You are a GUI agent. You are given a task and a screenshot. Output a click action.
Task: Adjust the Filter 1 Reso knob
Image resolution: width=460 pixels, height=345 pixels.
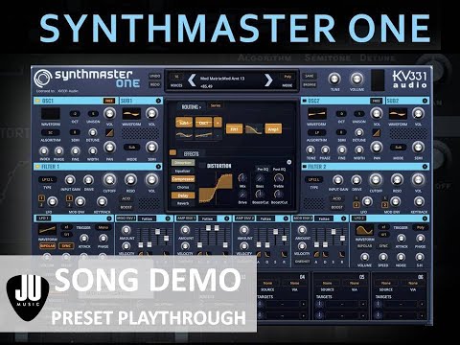point(130,180)
